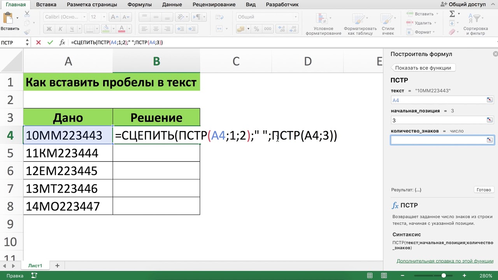The height and width of the screenshot is (280, 498).
Task: Cancel formula entry with red X
Action: [x=38, y=42]
